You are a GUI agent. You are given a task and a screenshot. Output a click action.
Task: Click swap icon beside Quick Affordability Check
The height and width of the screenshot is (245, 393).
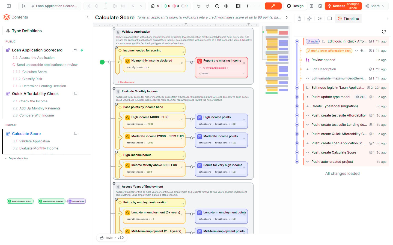[x=75, y=94]
